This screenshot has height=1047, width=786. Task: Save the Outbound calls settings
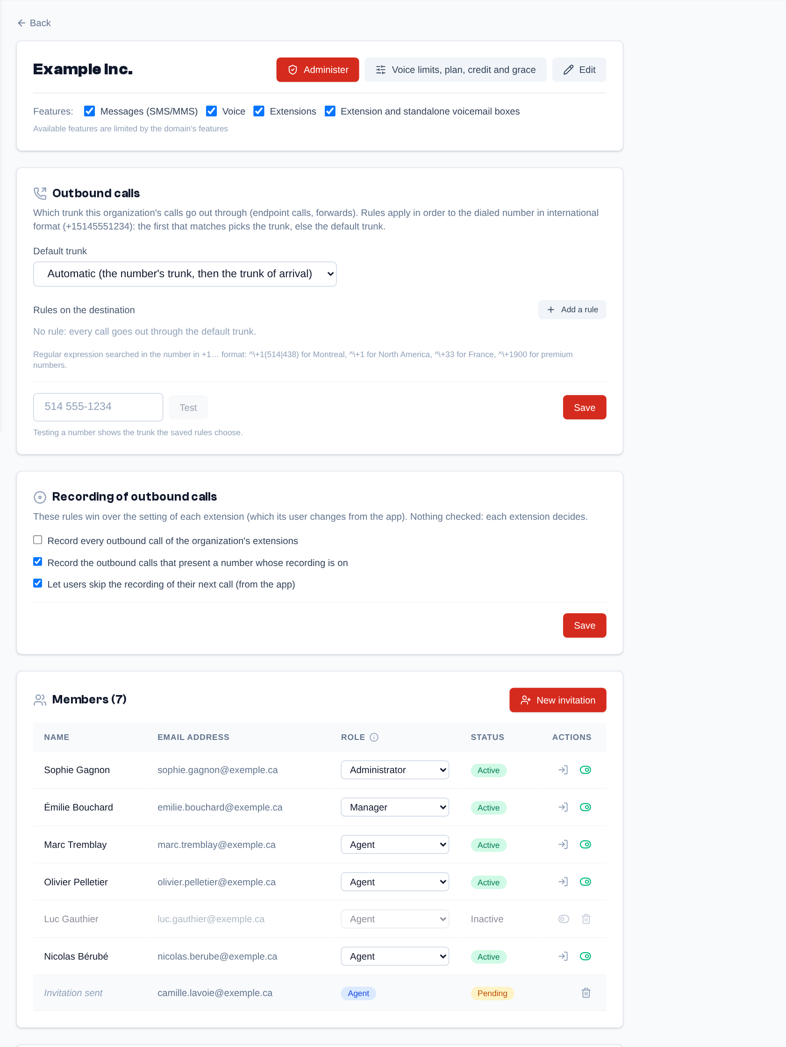pos(585,408)
